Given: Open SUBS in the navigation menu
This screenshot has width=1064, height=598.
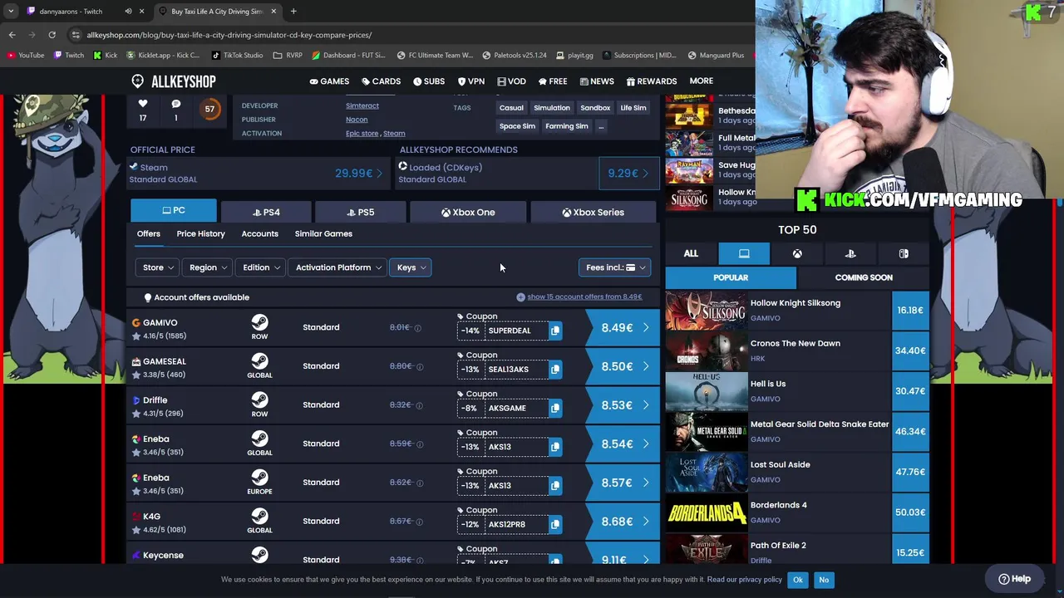Looking at the screenshot, I should pyautogui.click(x=428, y=81).
